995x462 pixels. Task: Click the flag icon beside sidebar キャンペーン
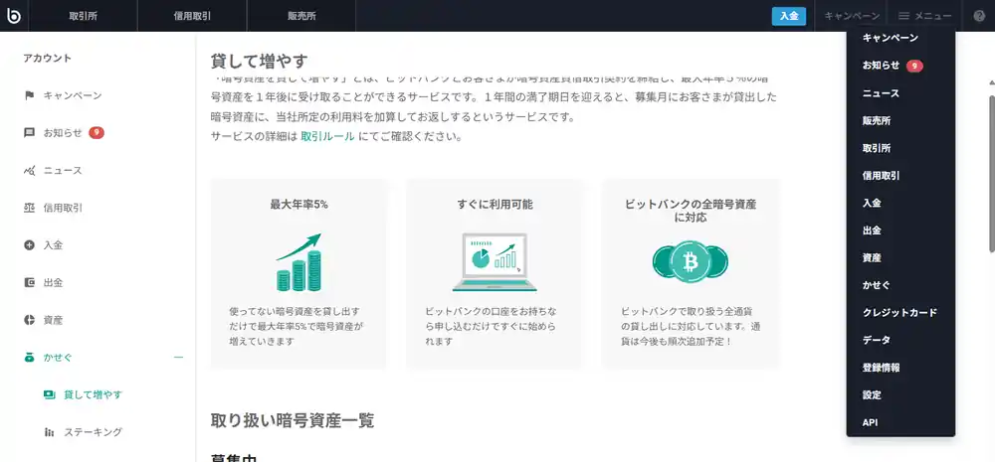coord(29,95)
